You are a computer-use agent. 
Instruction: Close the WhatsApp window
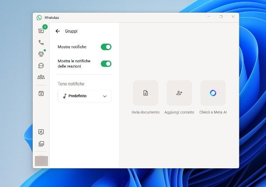233,17
